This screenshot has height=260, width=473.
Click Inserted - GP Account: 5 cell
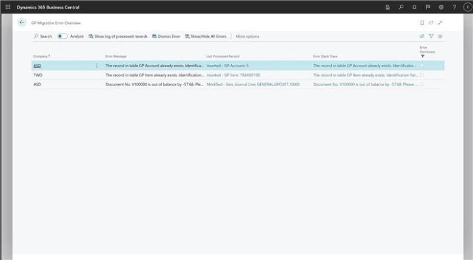[227, 65]
